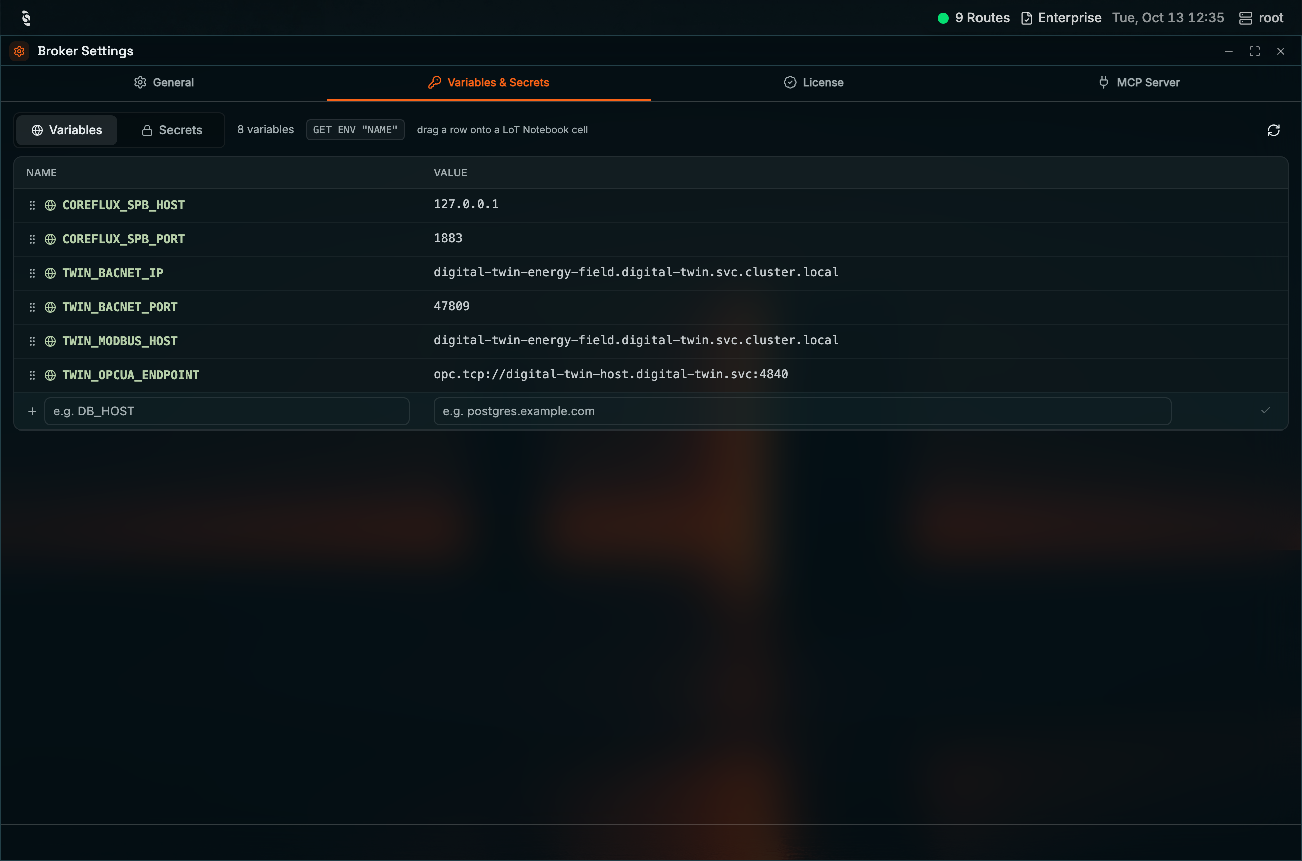1302x861 pixels.
Task: Open the License tab
Action: (814, 83)
